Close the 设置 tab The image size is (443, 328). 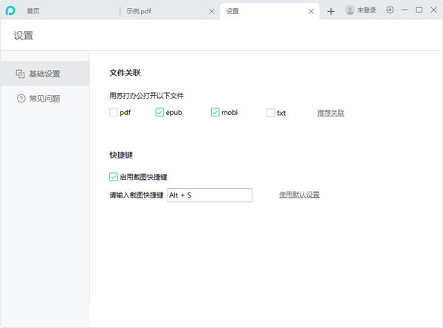tap(311, 11)
